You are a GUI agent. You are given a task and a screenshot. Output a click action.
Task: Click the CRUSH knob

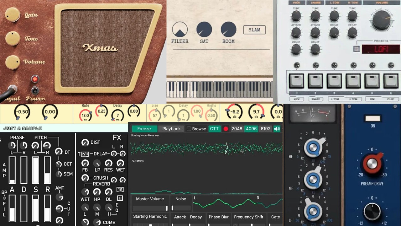pos(85,178)
